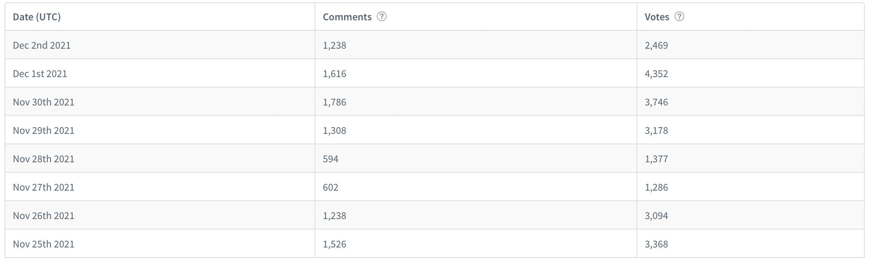
Task: Select the Nov 28th 2021 date cell
Action: 43,159
